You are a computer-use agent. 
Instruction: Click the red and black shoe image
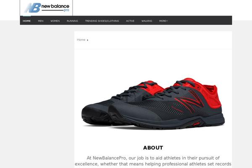(153, 104)
